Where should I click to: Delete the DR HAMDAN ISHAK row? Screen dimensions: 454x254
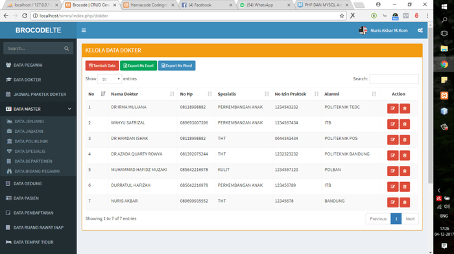(405, 140)
